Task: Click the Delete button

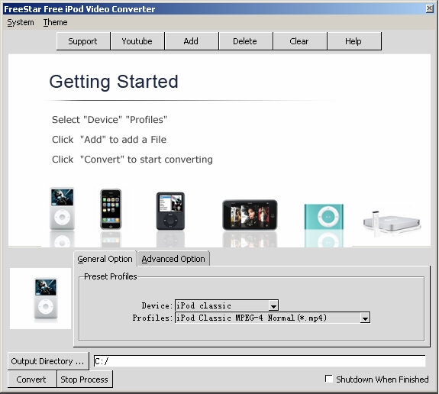Action: pyautogui.click(x=245, y=41)
